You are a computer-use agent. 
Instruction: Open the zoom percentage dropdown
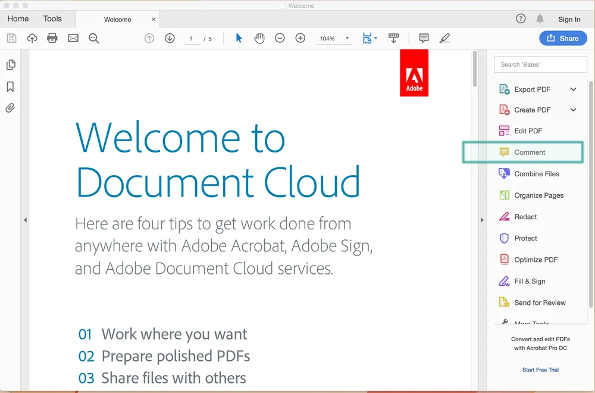coord(346,38)
